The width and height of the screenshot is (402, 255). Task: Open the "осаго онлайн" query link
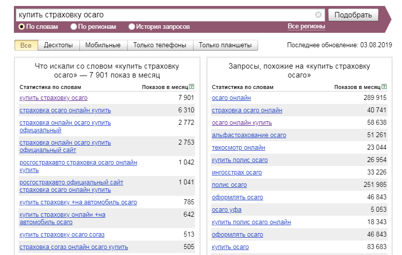pyautogui.click(x=231, y=98)
